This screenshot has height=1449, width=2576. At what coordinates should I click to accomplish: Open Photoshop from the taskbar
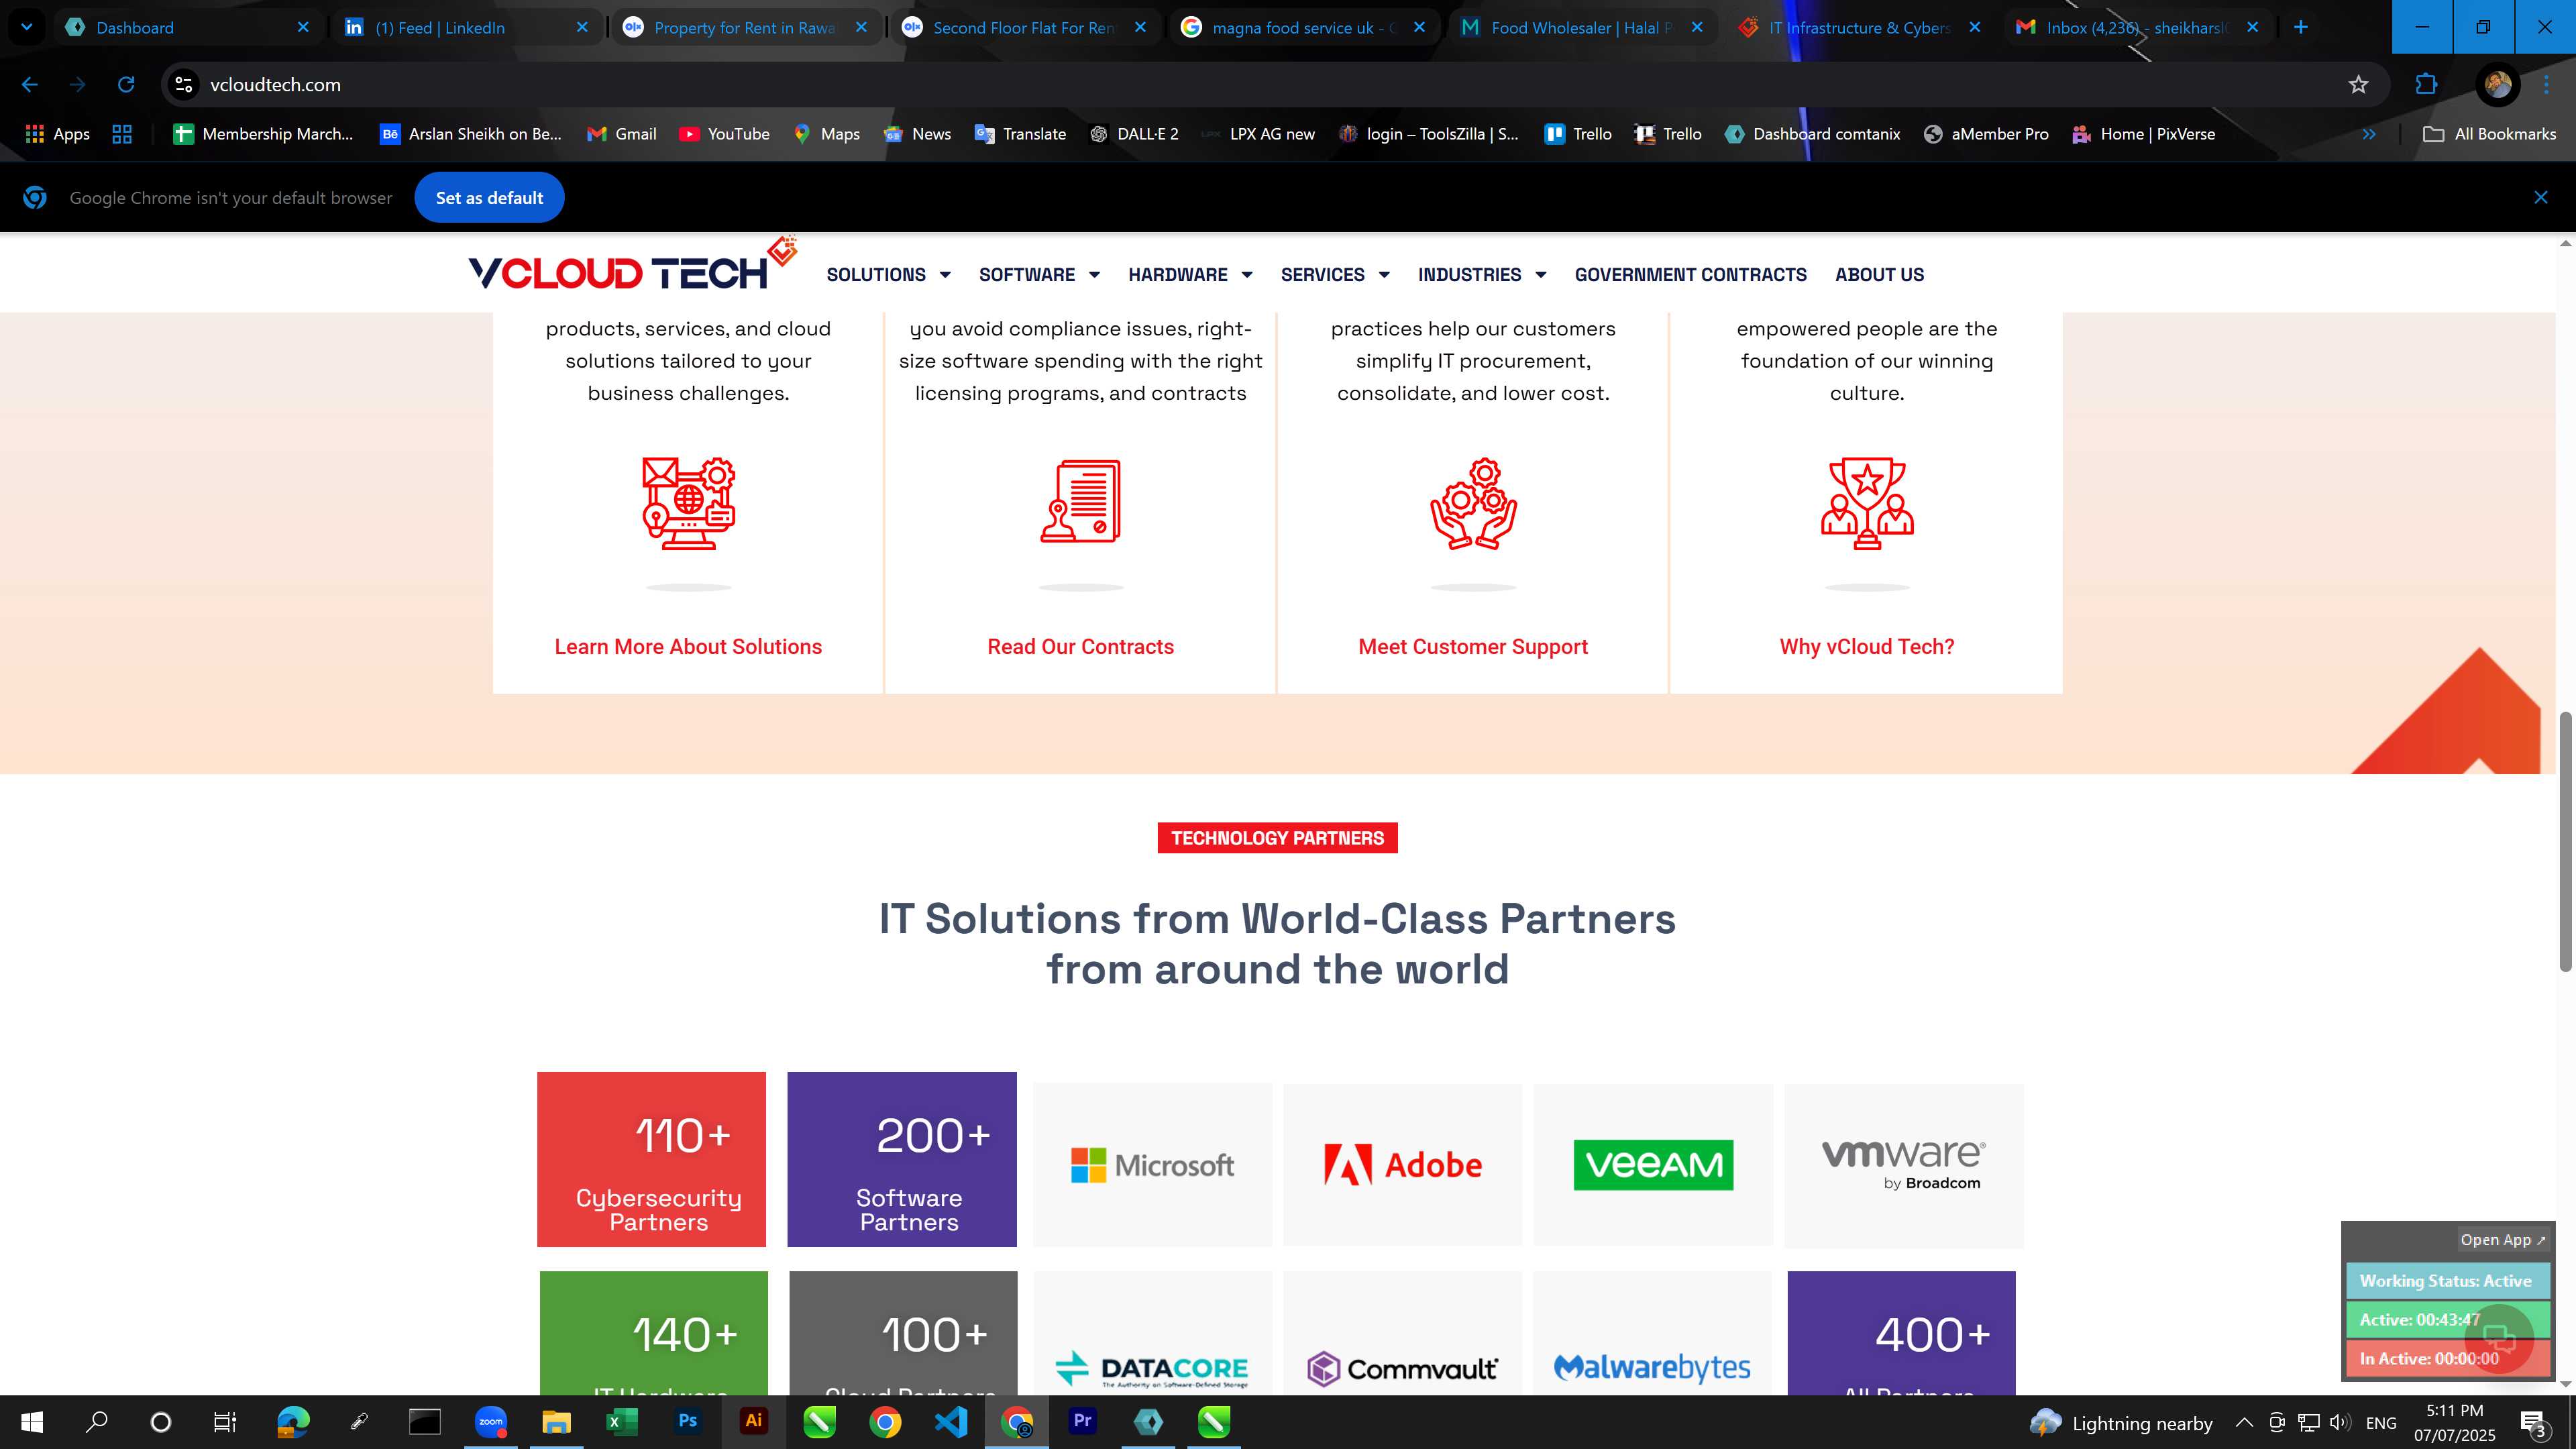point(687,1421)
